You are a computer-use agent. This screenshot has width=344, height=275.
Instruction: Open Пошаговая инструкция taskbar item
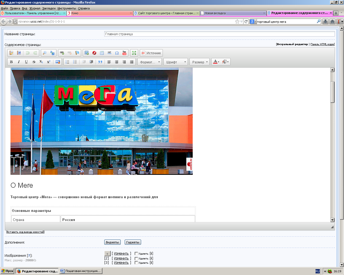81,271
